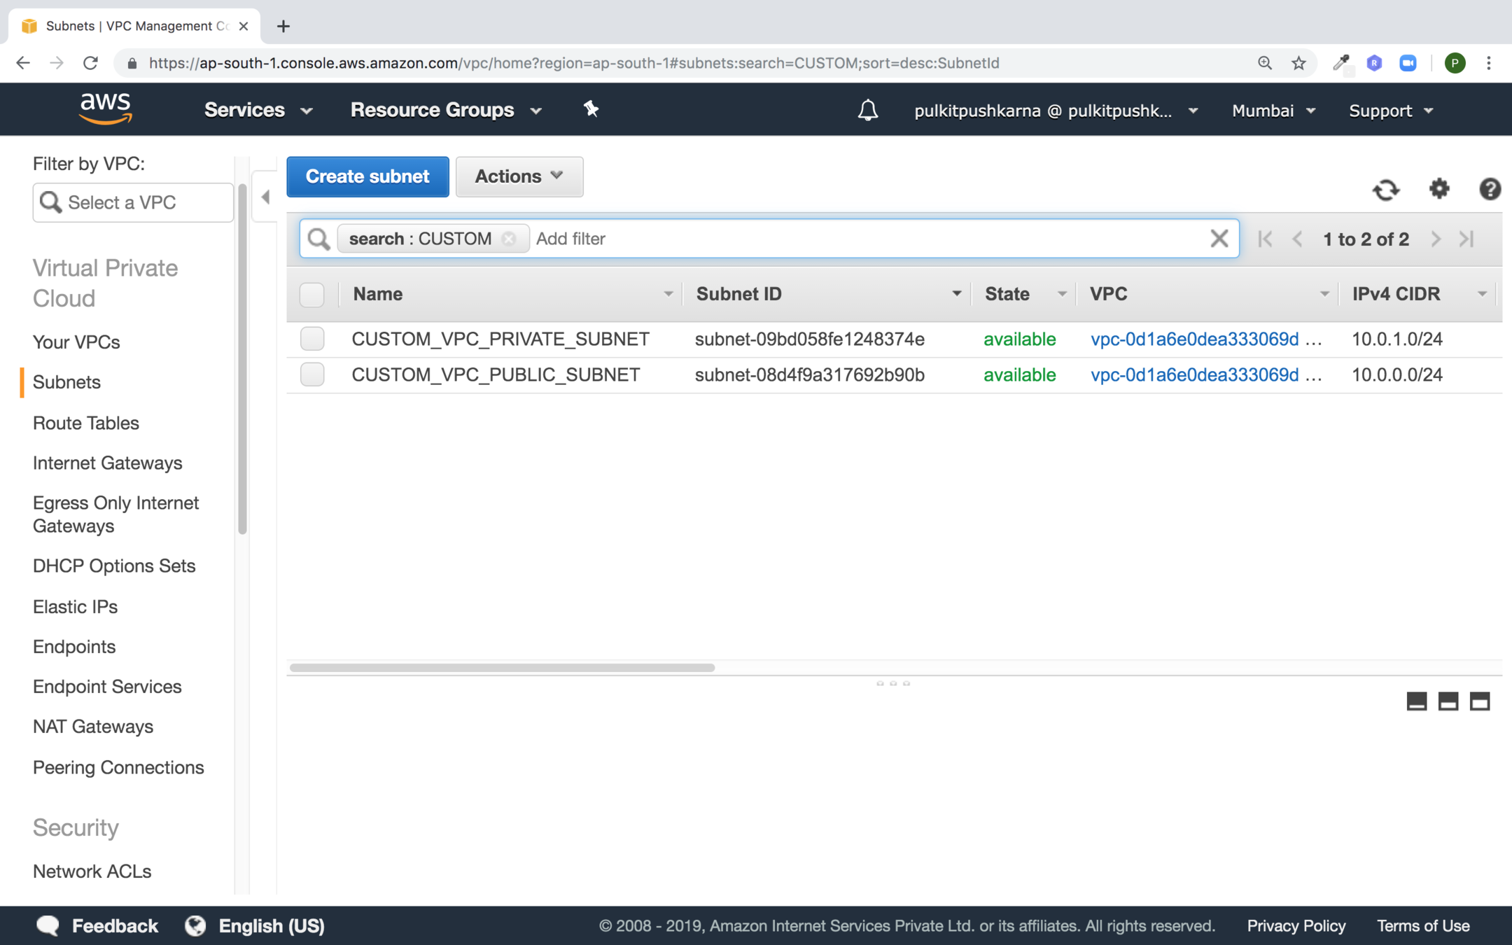Click the pin shortcut icon in navbar
The image size is (1512, 945).
coord(591,109)
